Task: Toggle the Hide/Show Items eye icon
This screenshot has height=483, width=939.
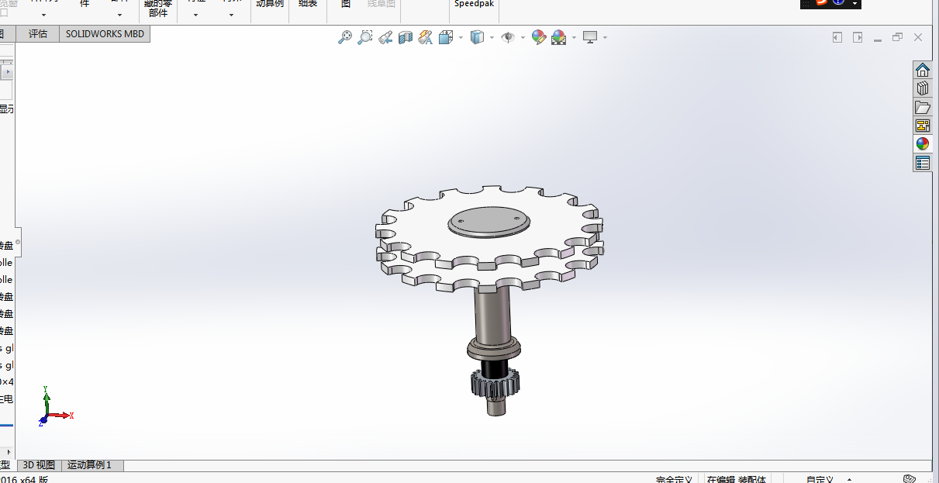Action: click(x=509, y=37)
